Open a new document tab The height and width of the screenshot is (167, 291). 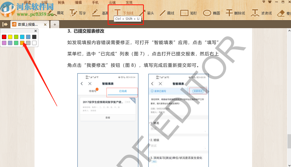(55, 24)
